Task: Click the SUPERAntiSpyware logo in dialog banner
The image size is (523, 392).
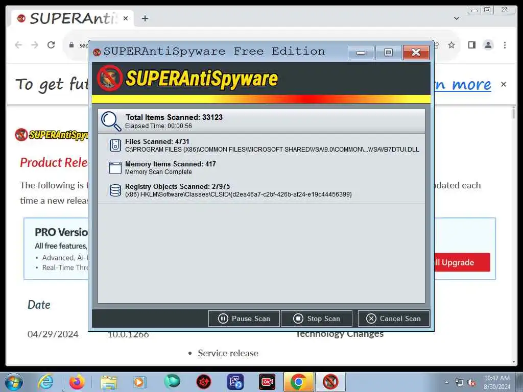Action: pyautogui.click(x=187, y=79)
